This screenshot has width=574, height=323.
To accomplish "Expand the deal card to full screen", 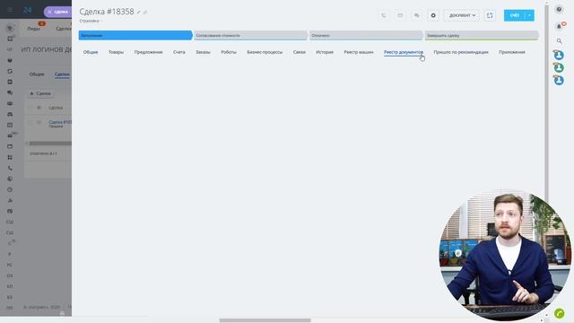I will [490, 15].
